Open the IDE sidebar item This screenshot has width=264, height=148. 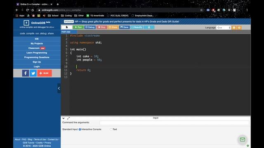pyautogui.click(x=37, y=39)
